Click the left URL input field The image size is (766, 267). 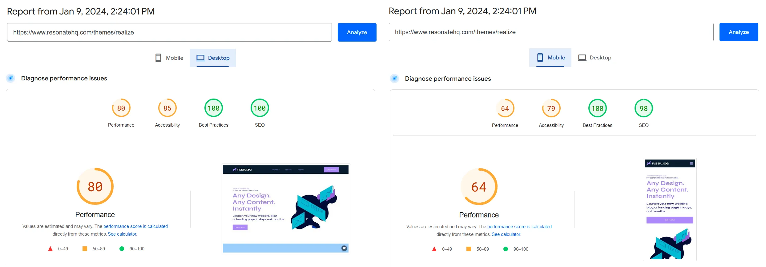tap(169, 32)
